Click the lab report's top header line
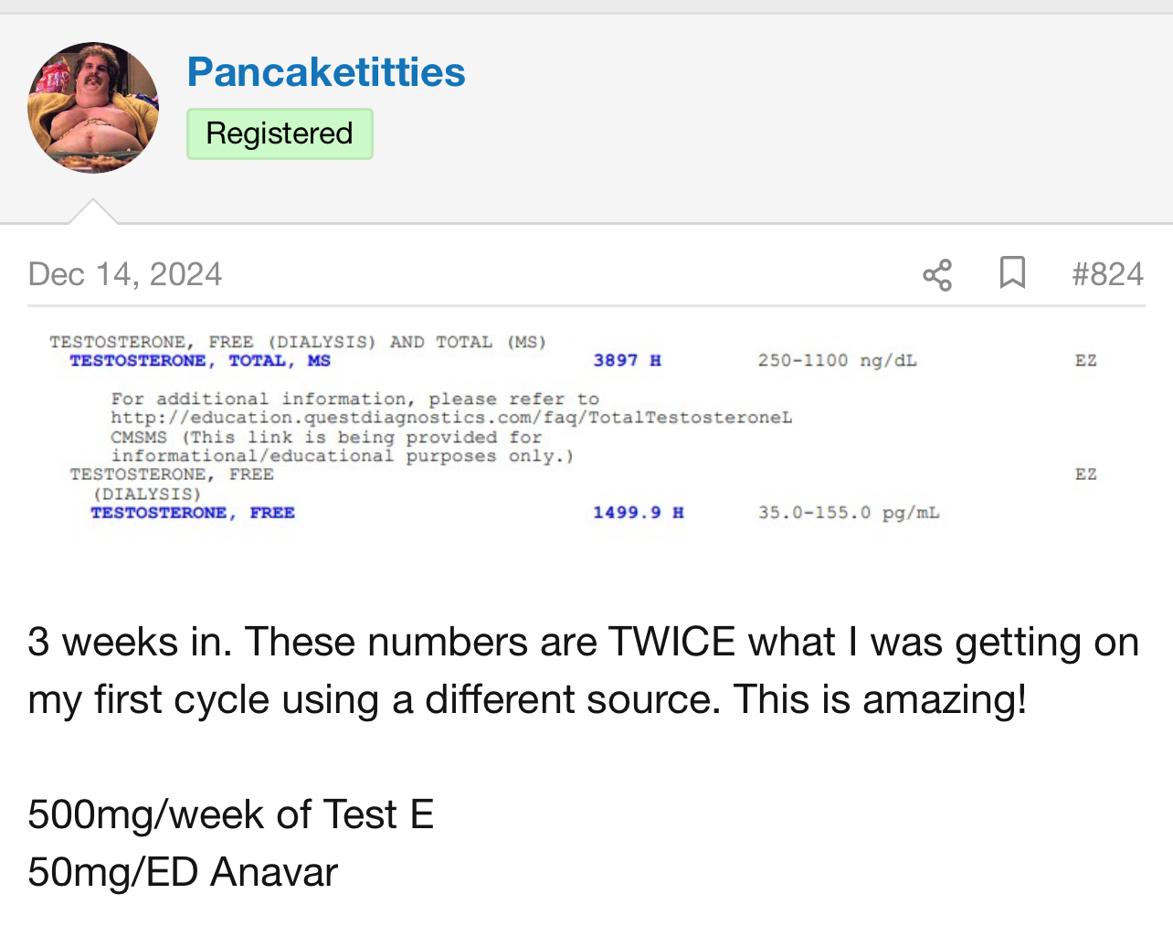1173x926 pixels. (x=298, y=342)
